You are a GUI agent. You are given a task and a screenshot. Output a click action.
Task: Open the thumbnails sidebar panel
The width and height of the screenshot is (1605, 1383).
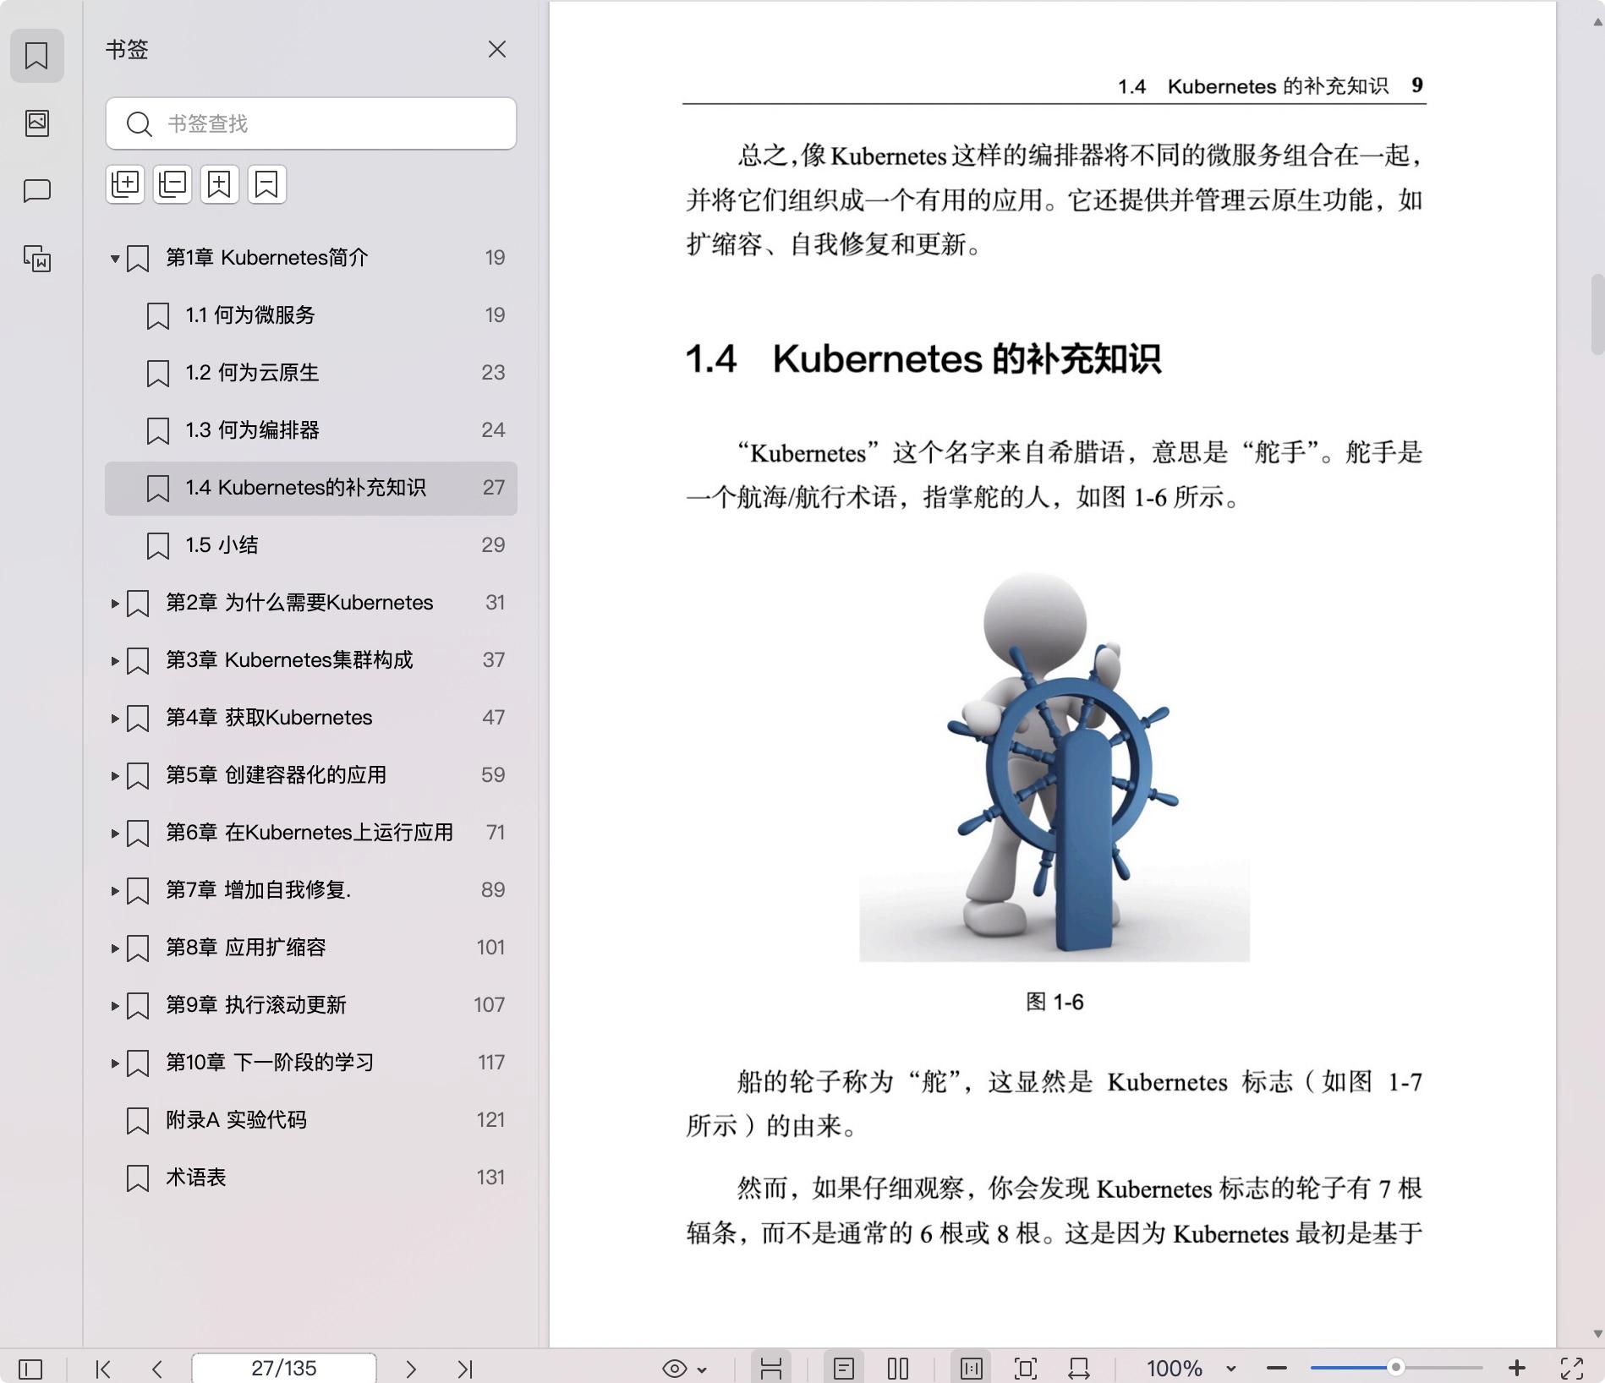pos(36,123)
